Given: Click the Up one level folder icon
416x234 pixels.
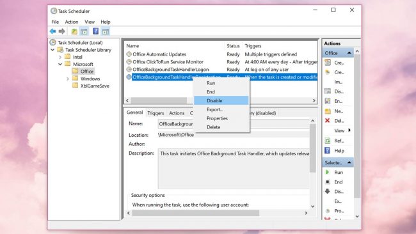Looking at the screenshot, I should 74,31.
